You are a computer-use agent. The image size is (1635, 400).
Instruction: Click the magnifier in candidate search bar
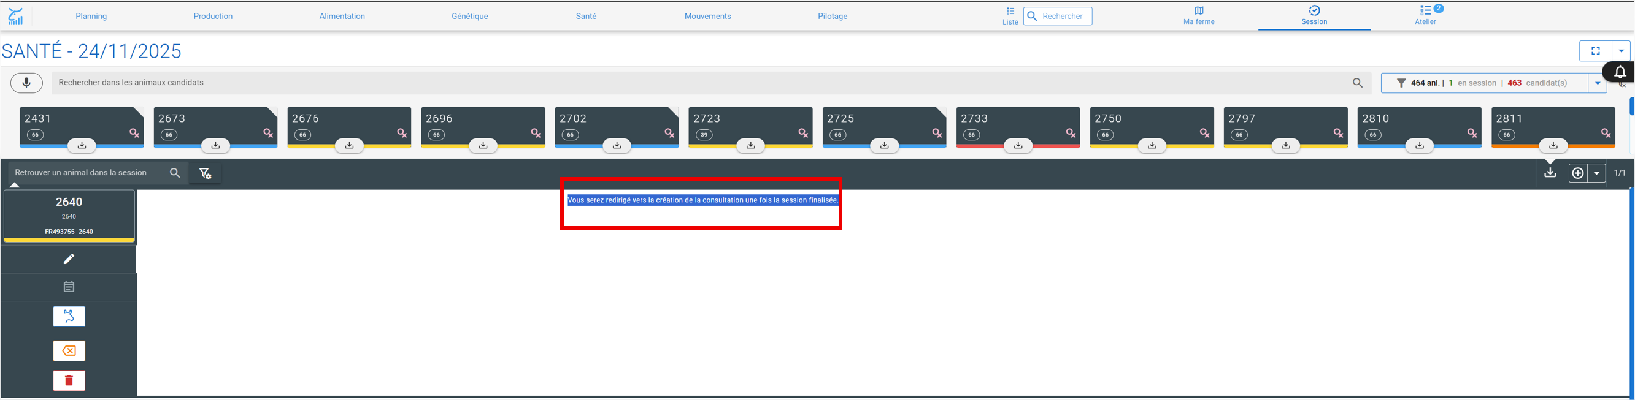(x=1358, y=83)
